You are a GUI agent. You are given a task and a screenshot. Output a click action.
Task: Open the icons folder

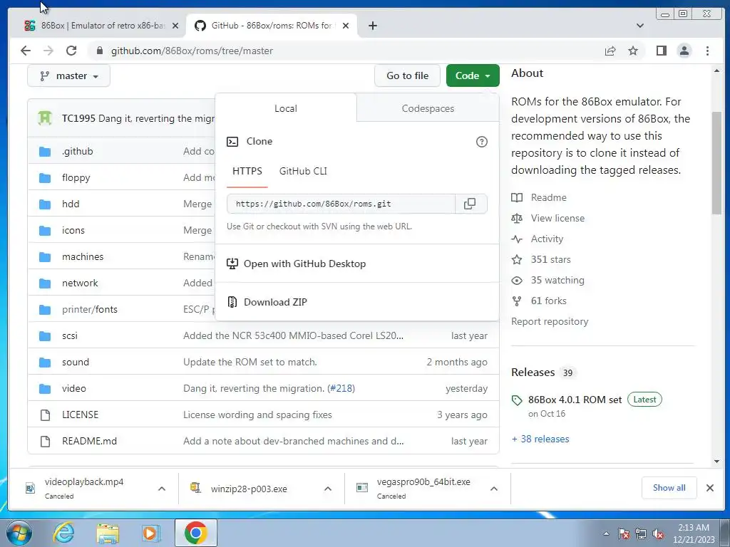[73, 230]
